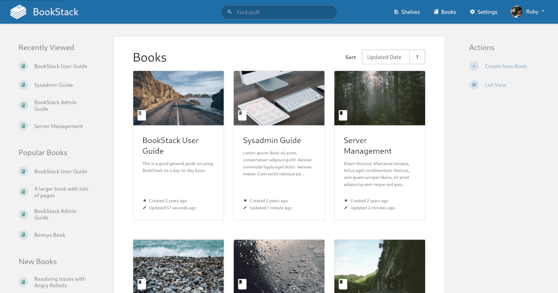The width and height of the screenshot is (558, 293).
Task: Open Settings in the header
Action: click(x=484, y=12)
